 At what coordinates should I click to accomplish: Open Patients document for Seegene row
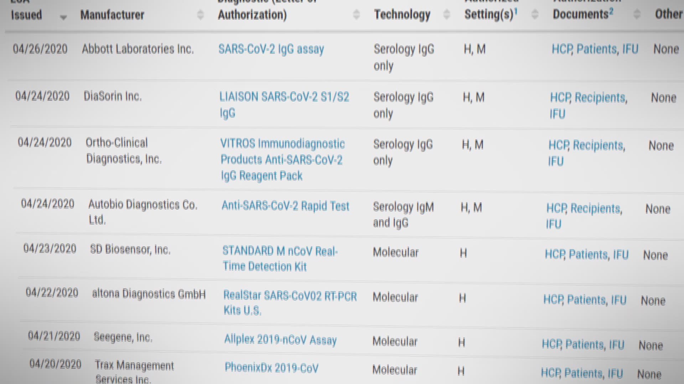click(585, 345)
